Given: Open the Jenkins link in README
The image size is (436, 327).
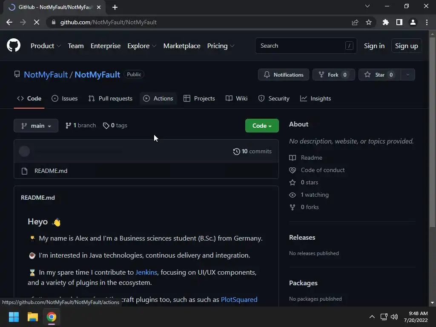Looking at the screenshot, I should coord(146,272).
